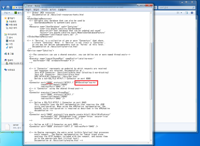Viewport: 200px width, 146px height.
Task: Open 음악 library in Explorer sidebar
Action: [x=11, y=47]
